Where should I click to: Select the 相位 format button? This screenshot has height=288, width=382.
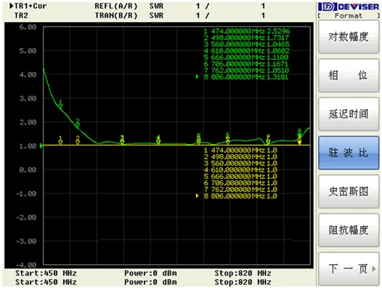coord(349,75)
